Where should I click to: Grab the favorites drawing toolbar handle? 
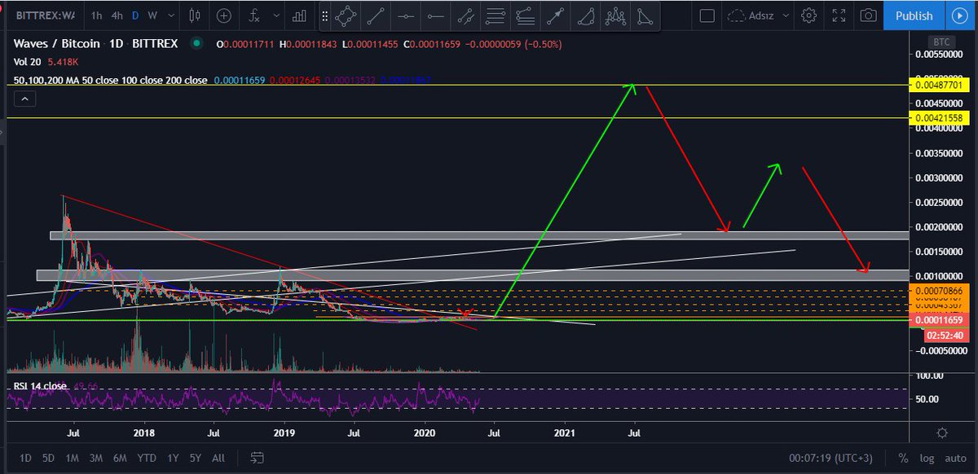[x=325, y=15]
